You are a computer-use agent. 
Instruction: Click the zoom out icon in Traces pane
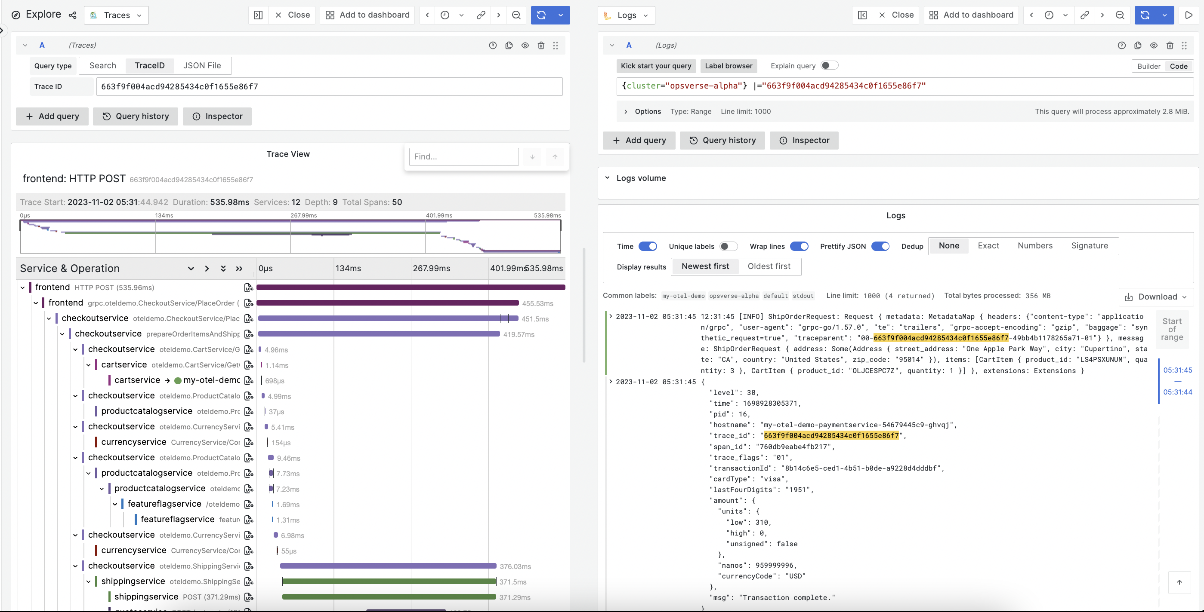tap(516, 15)
